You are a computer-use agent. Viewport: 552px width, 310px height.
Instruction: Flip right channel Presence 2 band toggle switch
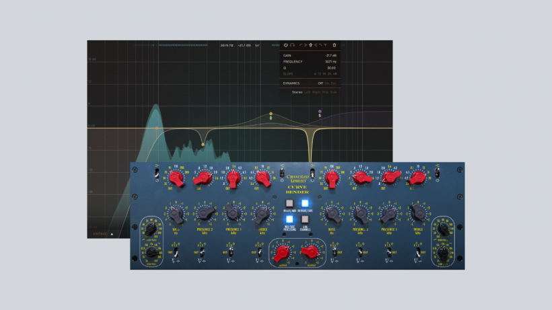coord(360,252)
